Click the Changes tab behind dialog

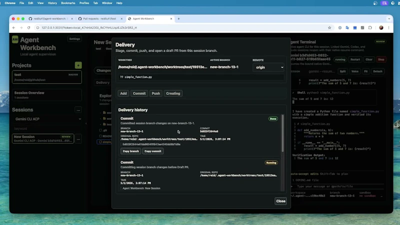[x=103, y=70]
